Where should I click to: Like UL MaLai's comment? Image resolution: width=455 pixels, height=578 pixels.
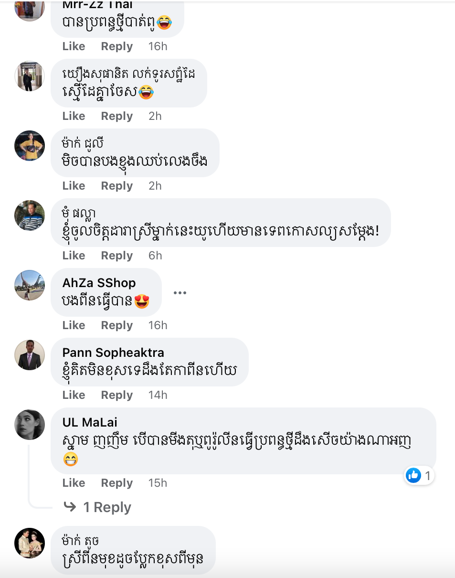point(74,483)
